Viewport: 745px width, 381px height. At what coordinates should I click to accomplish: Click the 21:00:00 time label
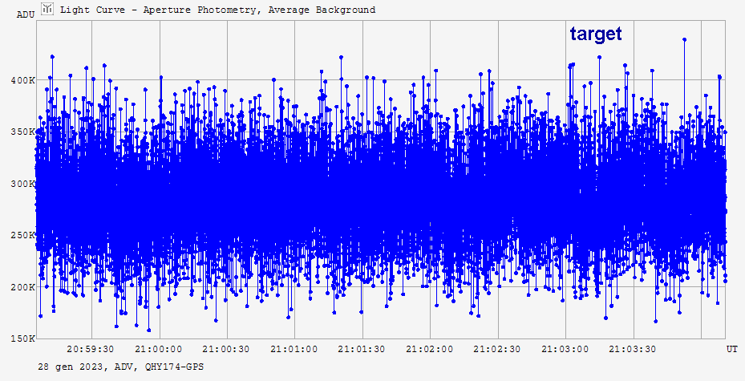[158, 349]
